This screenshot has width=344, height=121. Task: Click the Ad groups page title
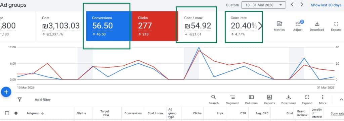[13, 5]
